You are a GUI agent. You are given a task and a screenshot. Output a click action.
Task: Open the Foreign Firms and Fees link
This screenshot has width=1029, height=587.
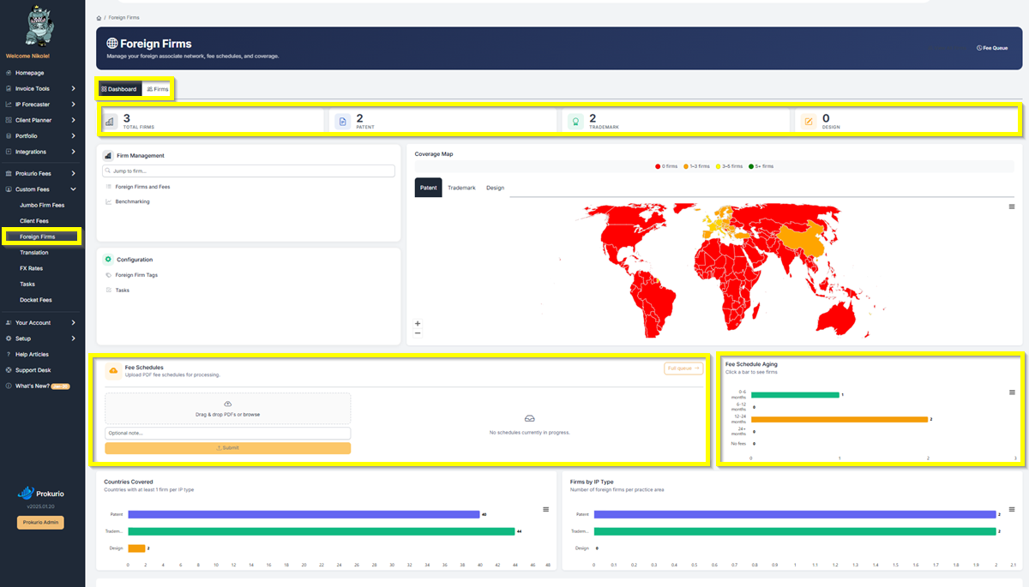pyautogui.click(x=142, y=186)
